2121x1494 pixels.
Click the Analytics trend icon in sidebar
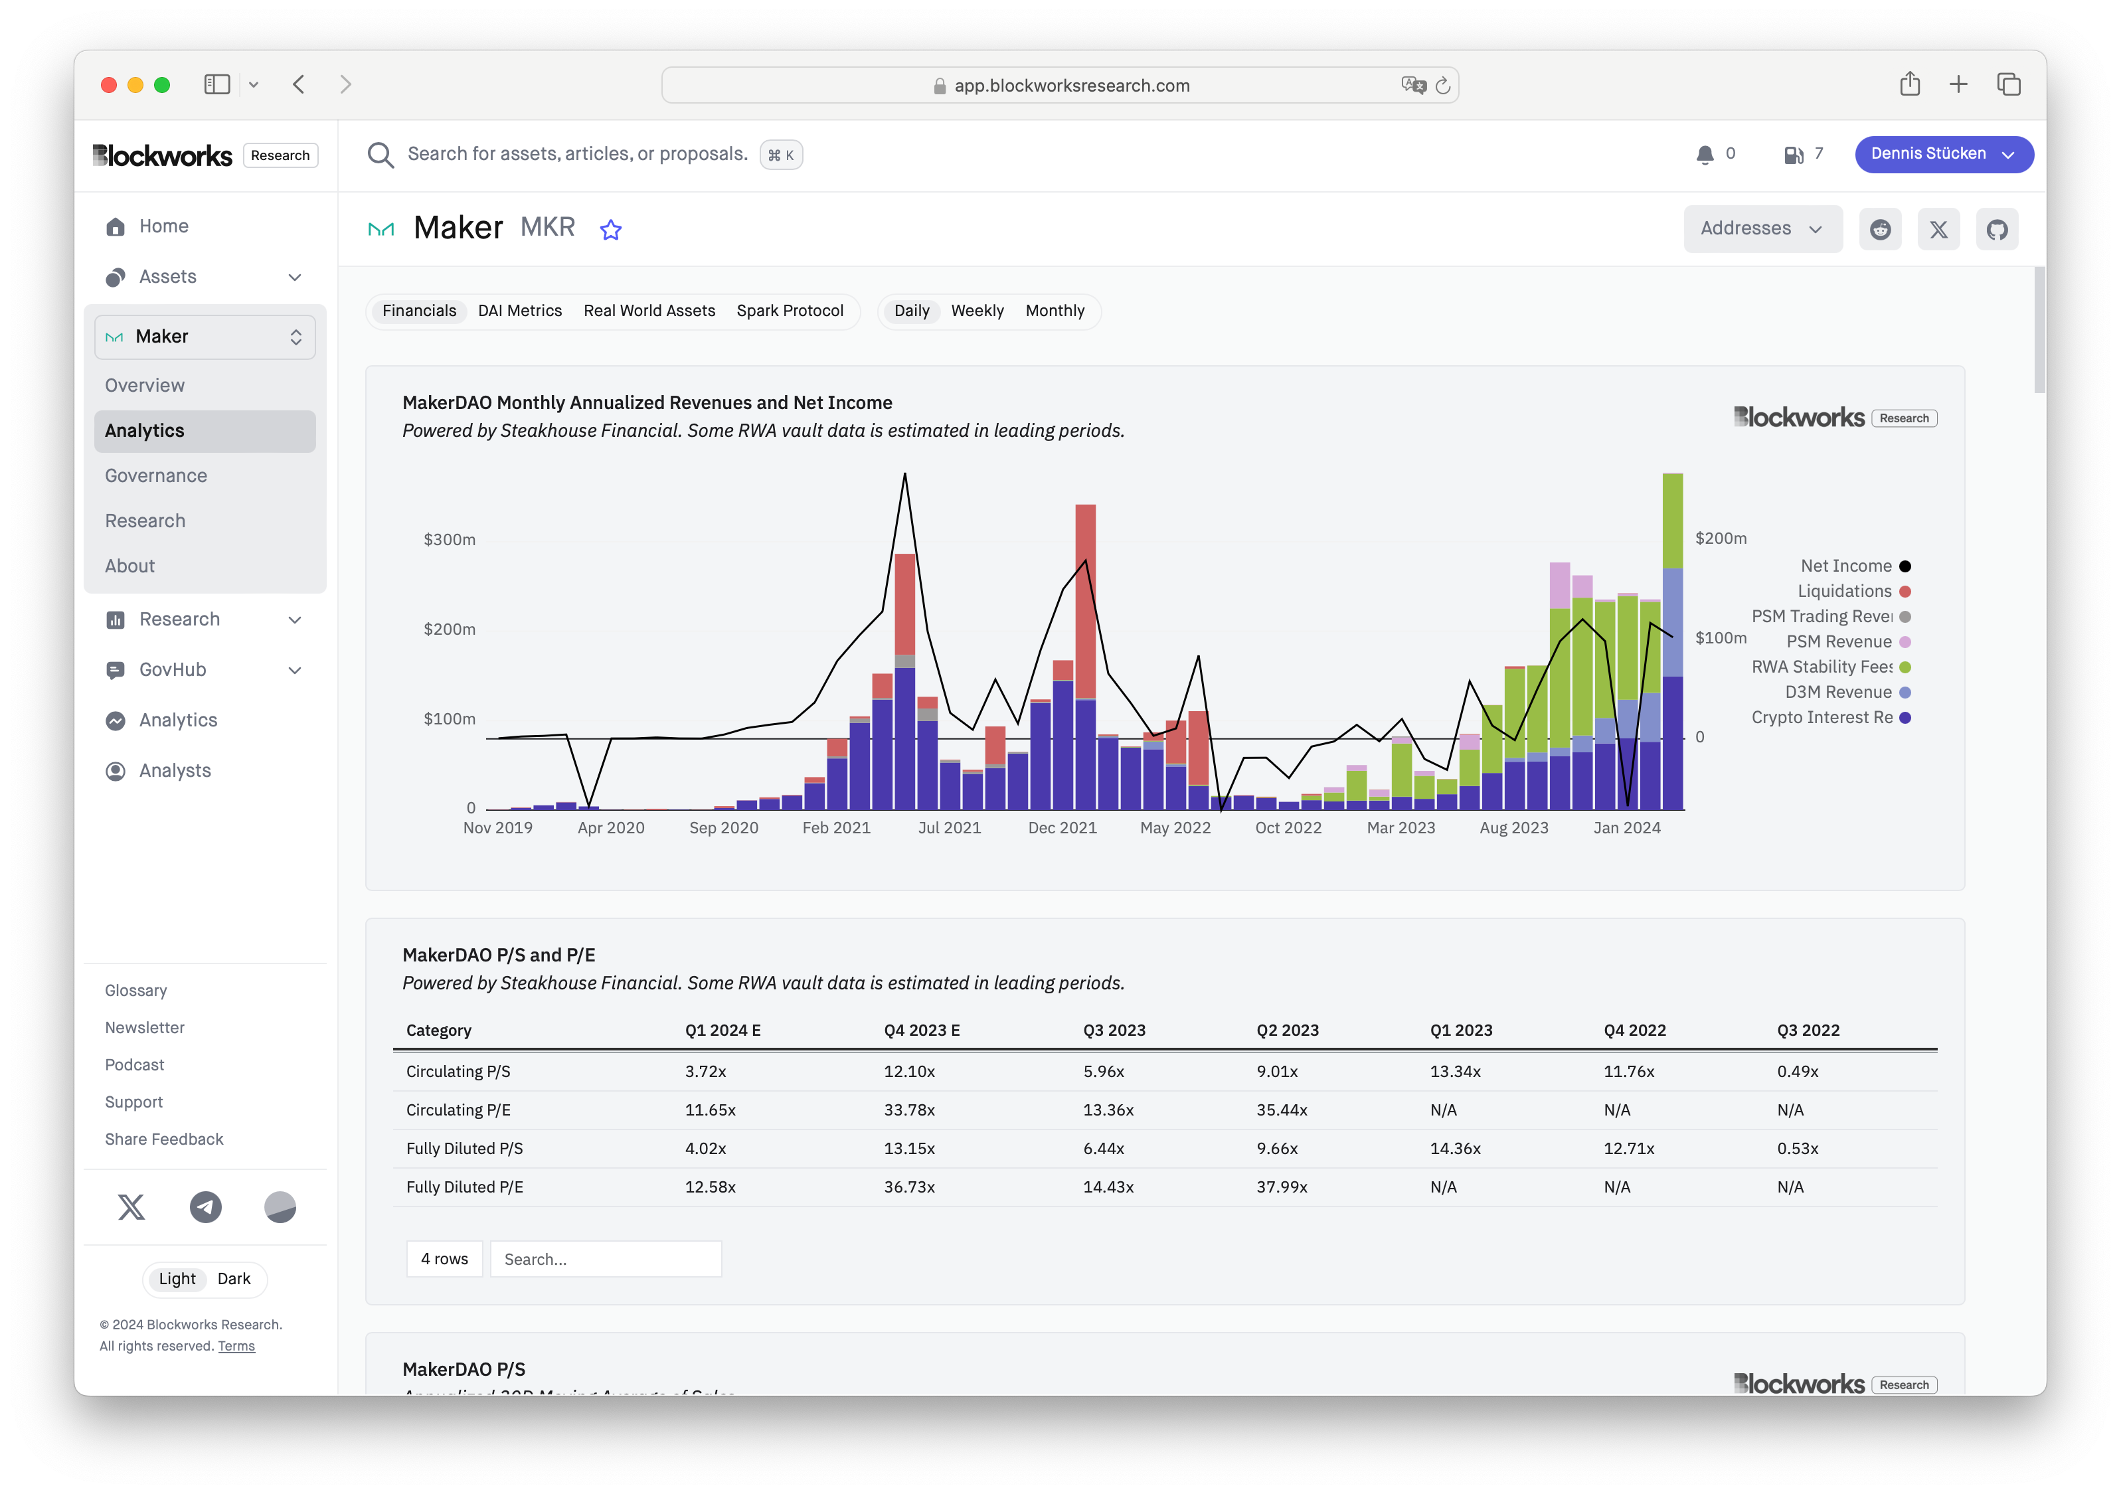pyautogui.click(x=116, y=720)
